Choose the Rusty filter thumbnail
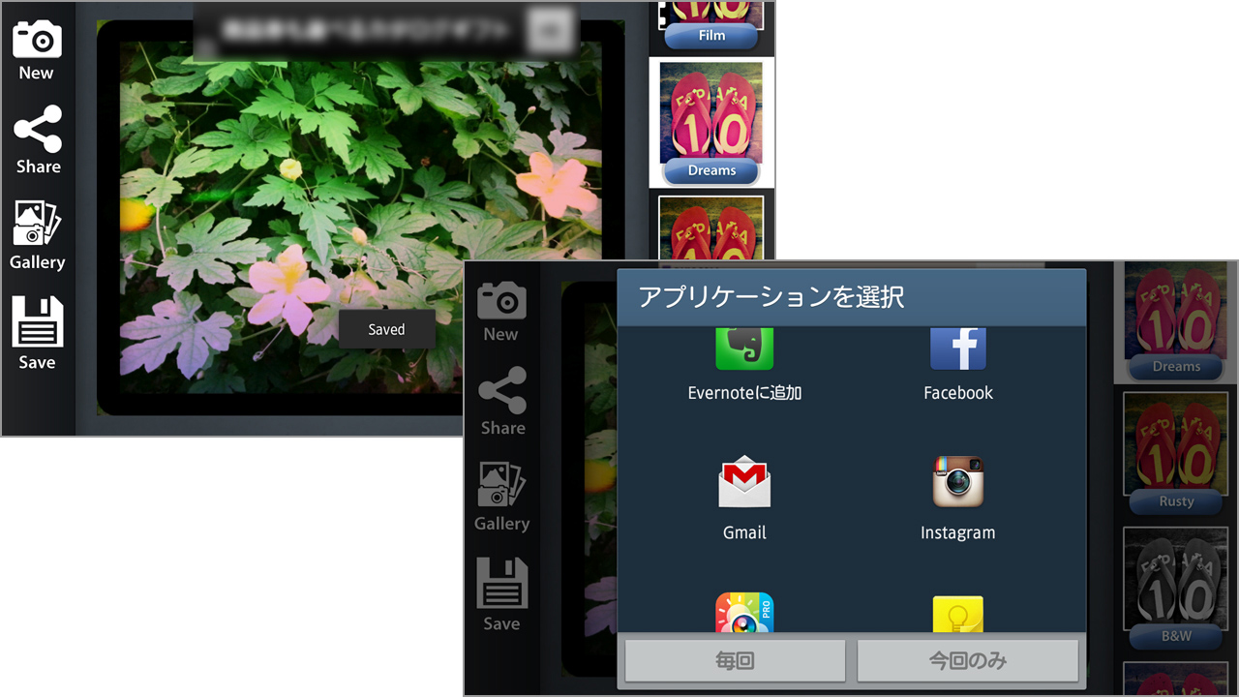The image size is (1239, 697). [x=1176, y=453]
